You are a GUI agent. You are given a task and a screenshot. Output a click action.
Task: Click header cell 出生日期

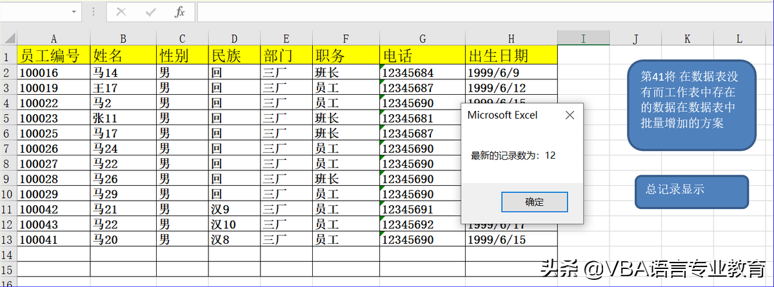coord(511,55)
